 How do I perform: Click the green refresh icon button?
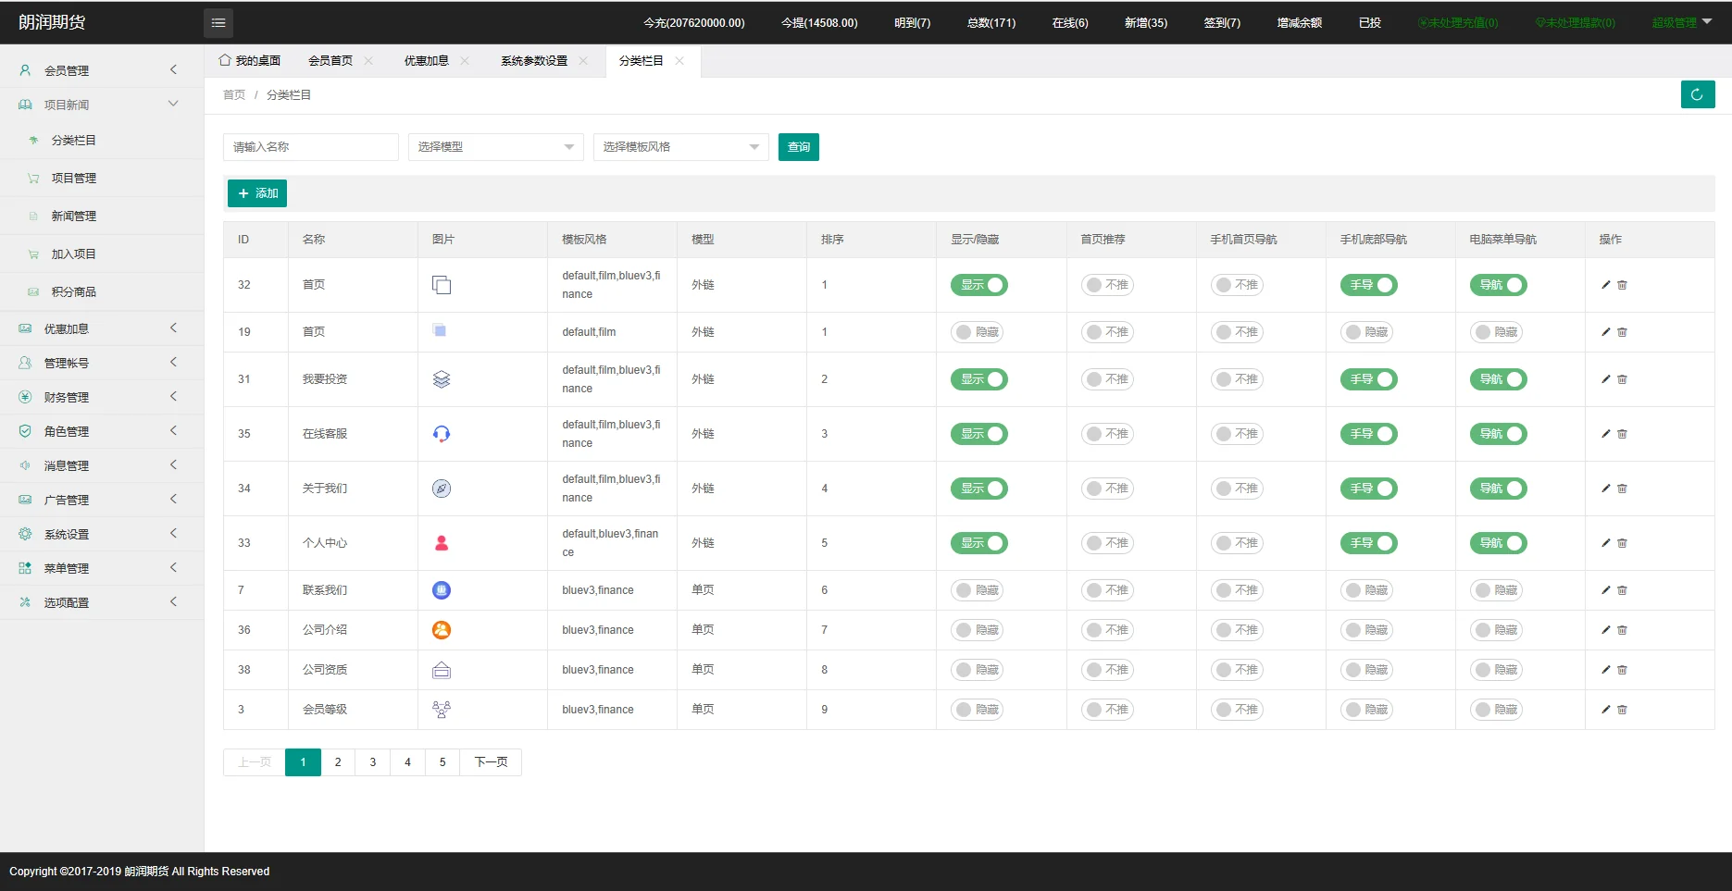coord(1697,94)
